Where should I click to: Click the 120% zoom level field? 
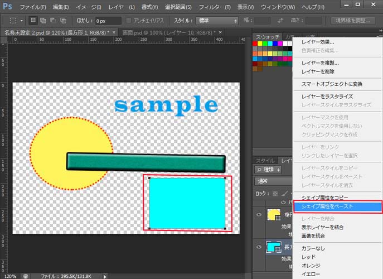10,276
